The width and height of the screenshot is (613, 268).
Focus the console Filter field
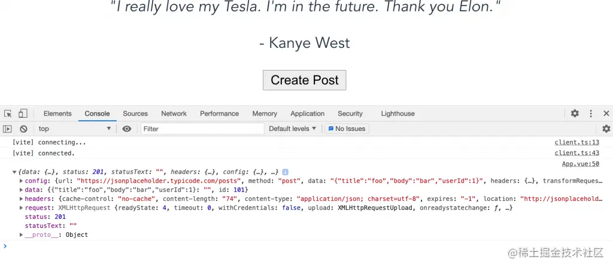202,129
